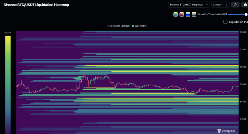Image resolution: width=248 pixels, height=134 pixels.
Task: Select the yellow-gray color scheme swatch
Action: click(194, 15)
